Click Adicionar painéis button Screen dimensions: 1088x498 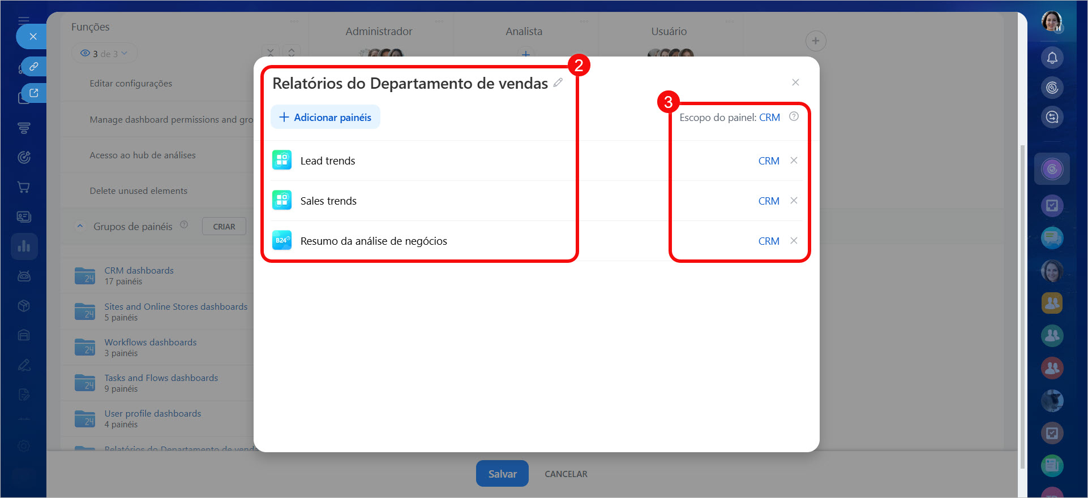click(325, 118)
